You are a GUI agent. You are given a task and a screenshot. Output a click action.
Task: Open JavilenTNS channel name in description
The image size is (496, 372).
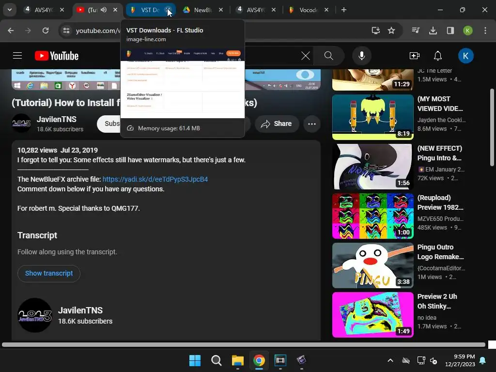pos(80,310)
